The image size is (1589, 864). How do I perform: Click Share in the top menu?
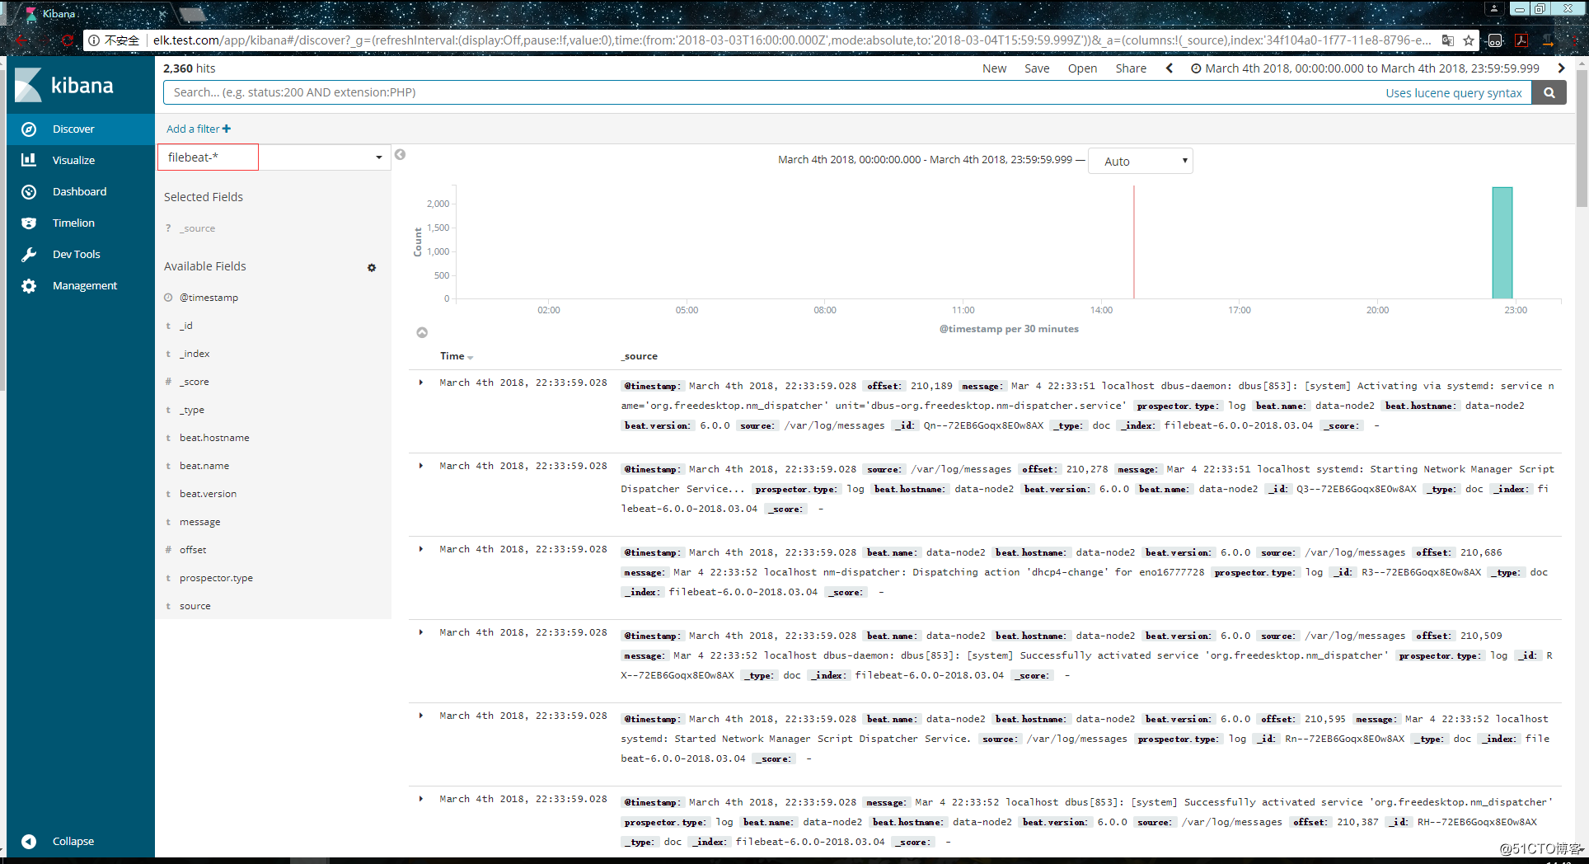pos(1131,68)
